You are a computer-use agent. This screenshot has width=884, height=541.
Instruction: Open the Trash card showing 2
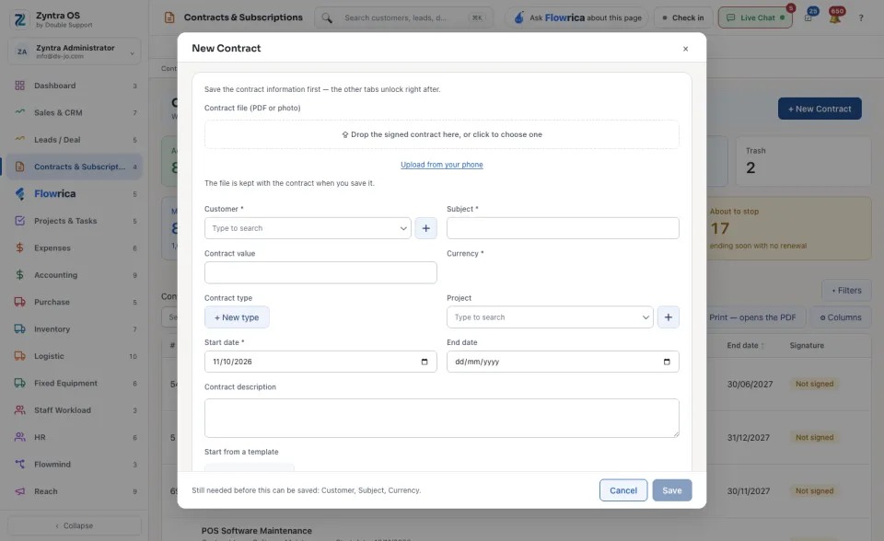[x=803, y=161]
